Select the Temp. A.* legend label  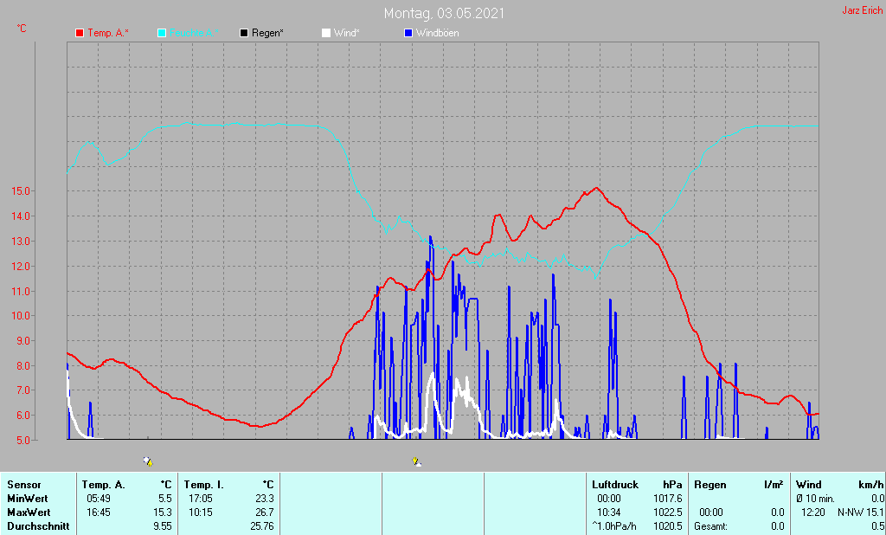(x=108, y=34)
